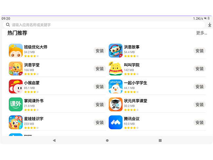Image resolution: width=213 pixels, height=160 pixels.
Task: Open the 状元共享课堂 app icon
Action: [115, 105]
